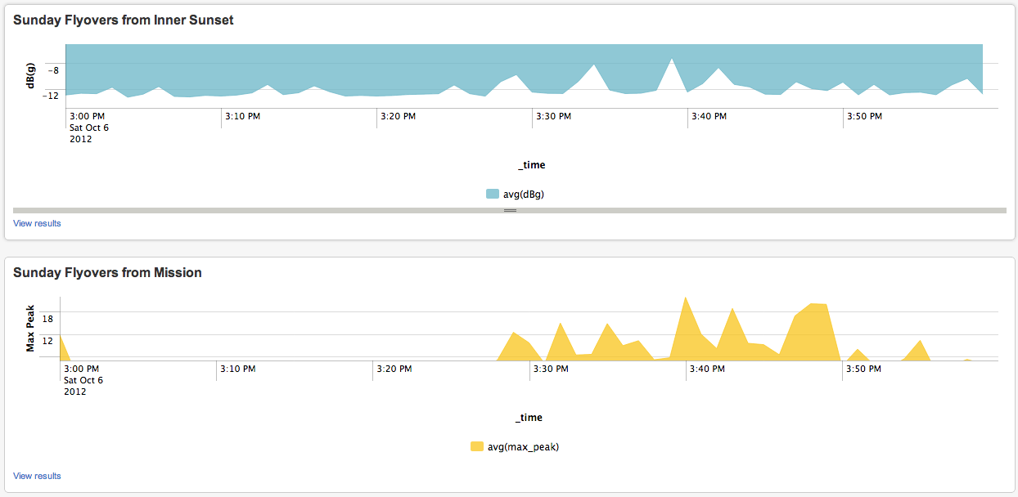Toggle the avg(max_peak) legend label

point(524,447)
